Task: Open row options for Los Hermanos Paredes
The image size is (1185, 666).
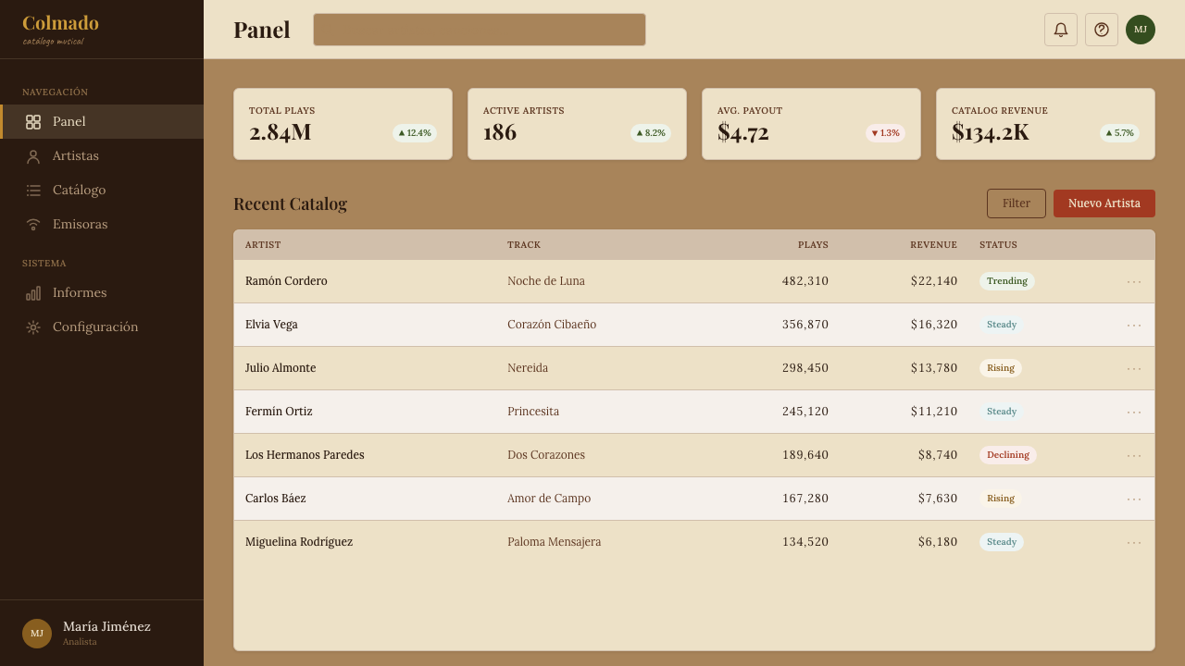Action: tap(1134, 455)
